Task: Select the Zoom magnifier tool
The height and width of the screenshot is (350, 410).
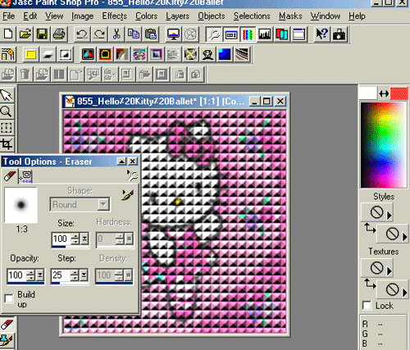Action: coord(7,111)
